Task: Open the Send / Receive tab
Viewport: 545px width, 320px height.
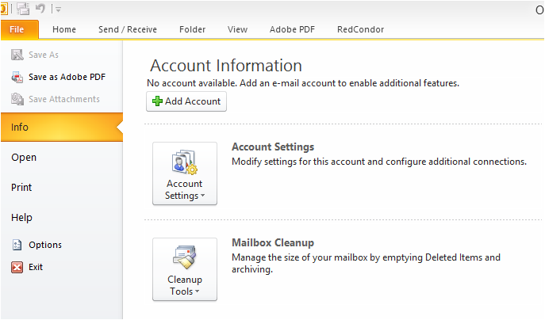Action: (128, 29)
